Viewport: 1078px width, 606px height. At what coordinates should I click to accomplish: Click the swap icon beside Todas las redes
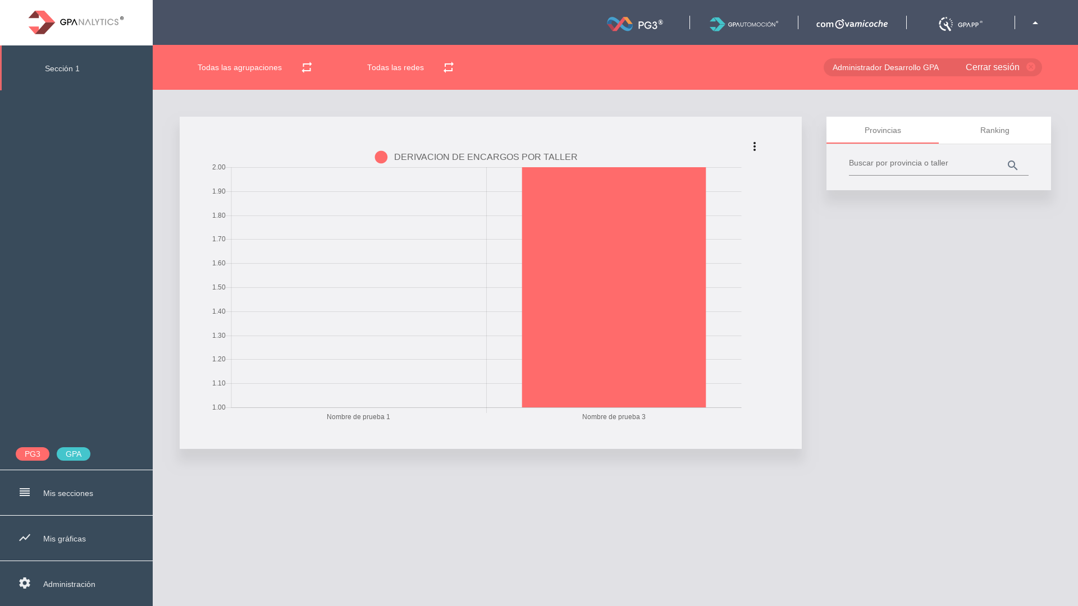pos(448,67)
